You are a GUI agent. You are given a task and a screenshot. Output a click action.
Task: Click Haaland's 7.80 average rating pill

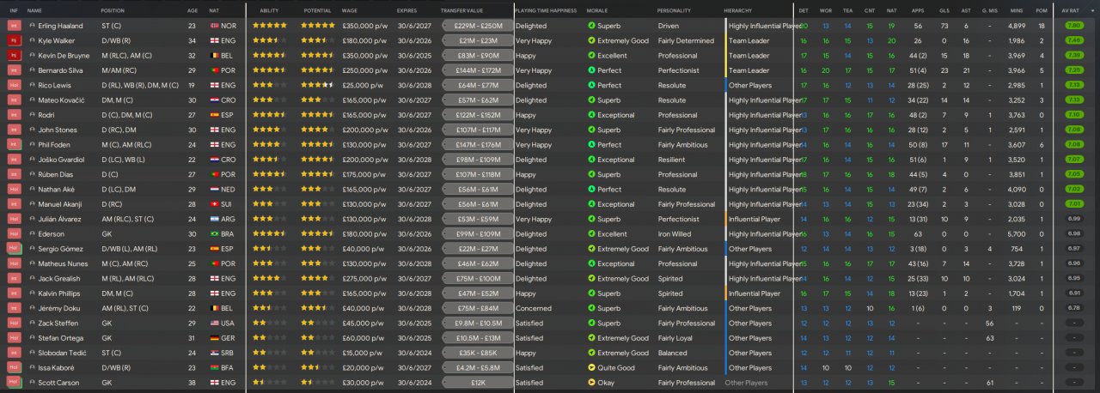tap(1073, 26)
